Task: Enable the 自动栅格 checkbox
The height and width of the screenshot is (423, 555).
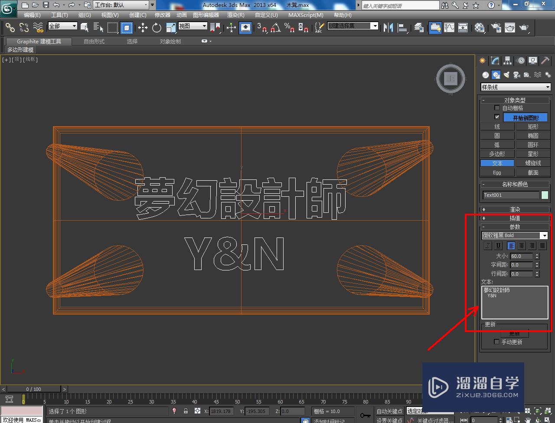Action: click(497, 107)
